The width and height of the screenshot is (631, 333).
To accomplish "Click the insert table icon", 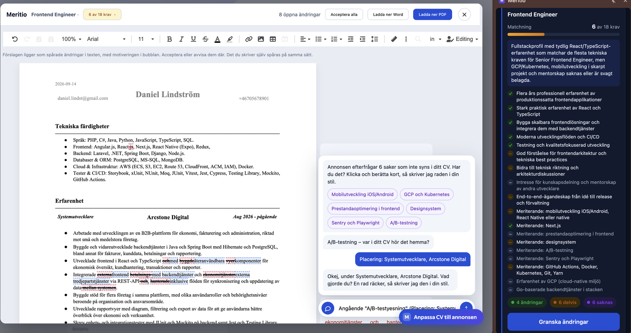I will point(273,39).
